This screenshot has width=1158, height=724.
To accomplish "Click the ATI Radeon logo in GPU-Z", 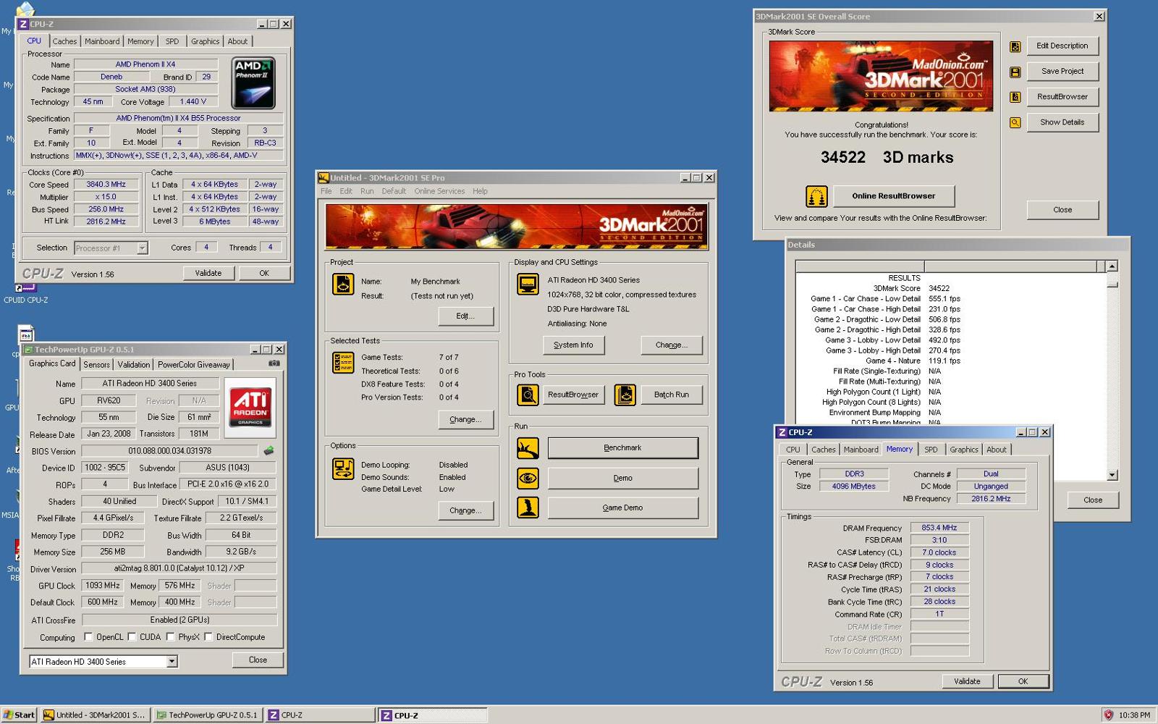I will (250, 408).
